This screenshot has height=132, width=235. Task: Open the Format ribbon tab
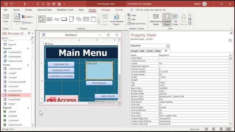(x=119, y=10)
